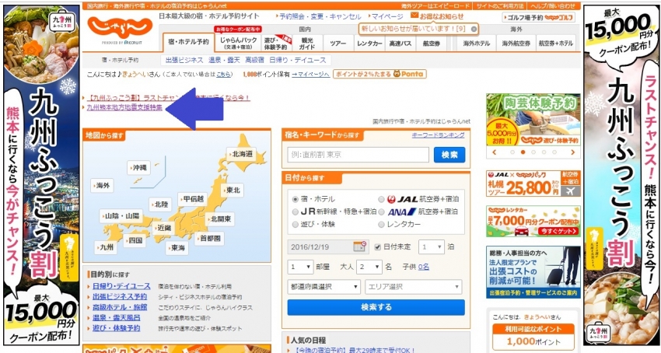Open 出張ビジネス予約 link
Viewport: 661px width, 353px height.
coord(120,296)
